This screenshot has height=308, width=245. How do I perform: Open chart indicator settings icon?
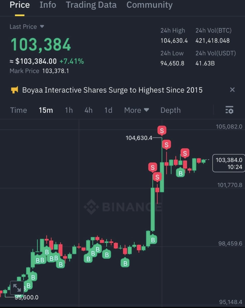[229, 110]
